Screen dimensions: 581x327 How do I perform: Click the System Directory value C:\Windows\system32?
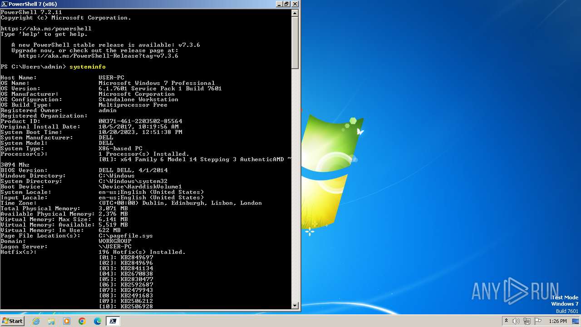pos(133,181)
